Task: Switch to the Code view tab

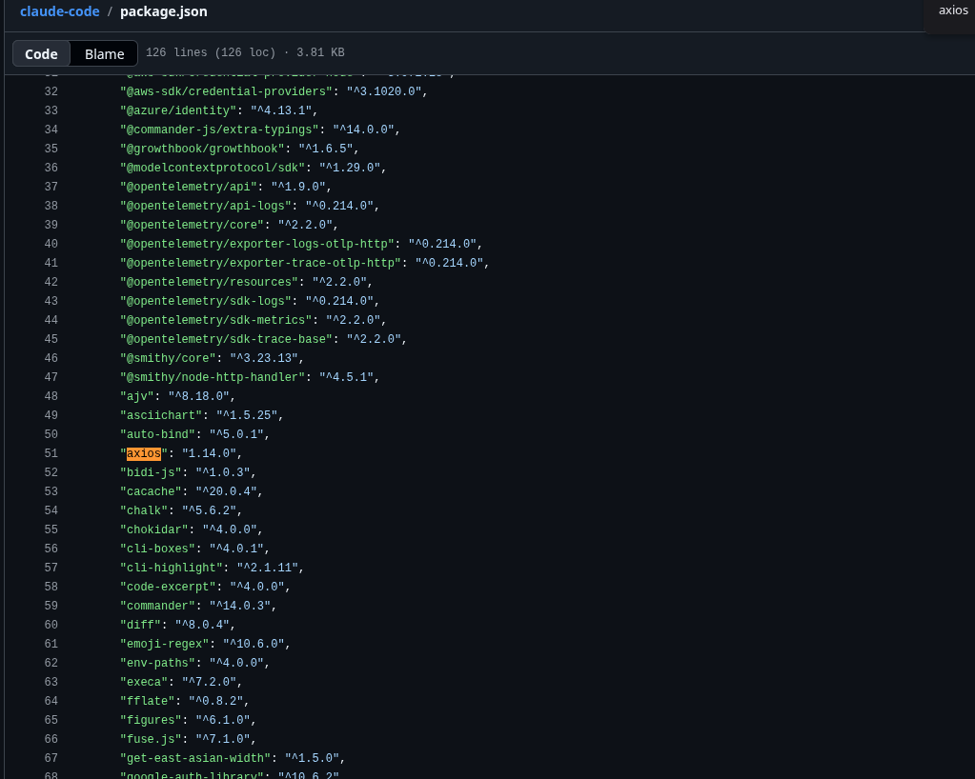Action: click(x=41, y=54)
